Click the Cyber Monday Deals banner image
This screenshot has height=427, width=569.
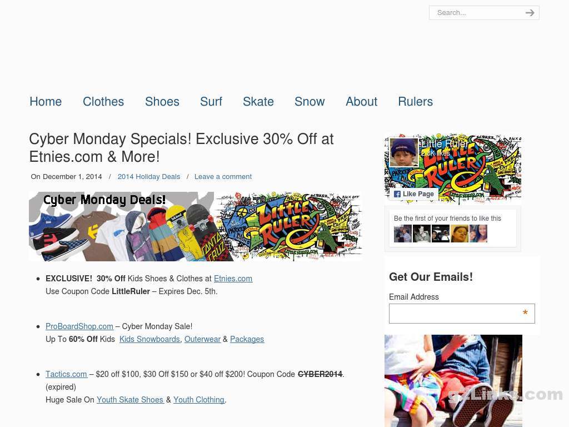coord(196,227)
